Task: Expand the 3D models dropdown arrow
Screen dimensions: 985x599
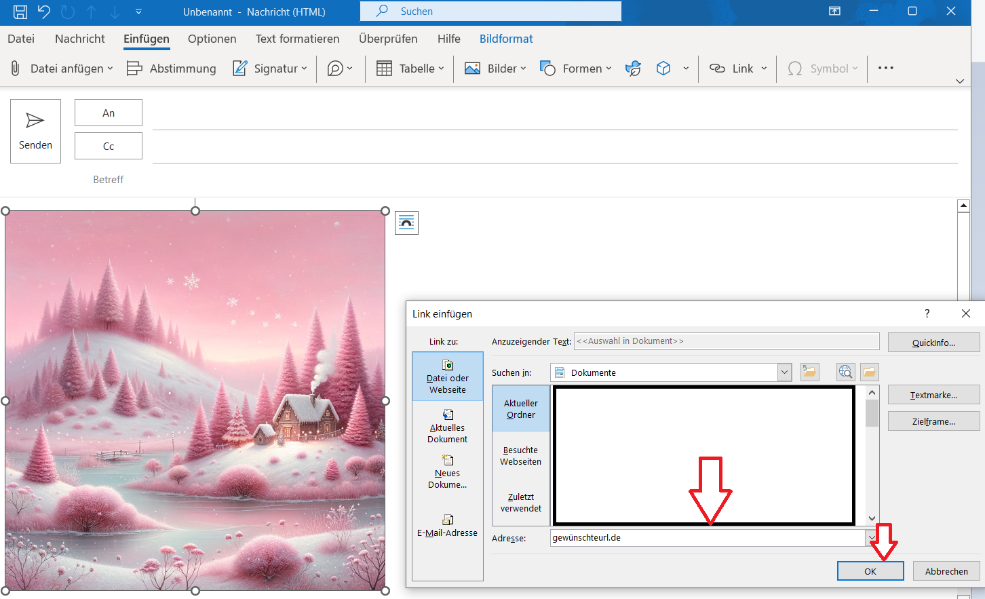Action: (x=686, y=69)
